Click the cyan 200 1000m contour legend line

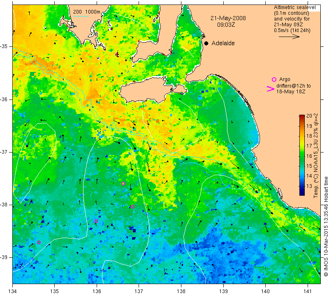81,16
